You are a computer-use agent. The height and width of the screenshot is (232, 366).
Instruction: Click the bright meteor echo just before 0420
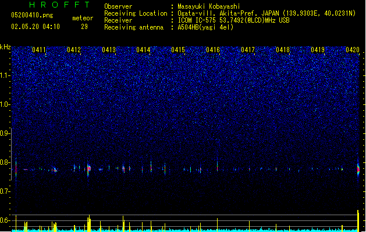(358, 169)
